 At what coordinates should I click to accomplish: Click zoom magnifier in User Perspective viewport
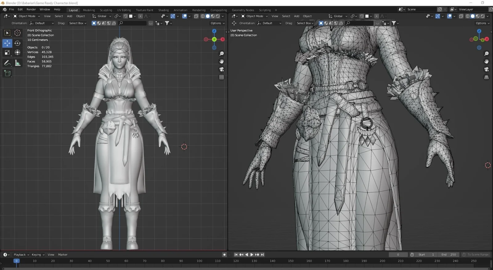487,54
